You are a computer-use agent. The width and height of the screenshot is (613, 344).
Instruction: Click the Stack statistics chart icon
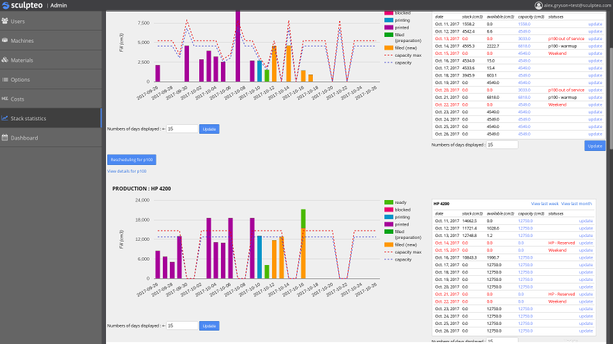point(4,118)
